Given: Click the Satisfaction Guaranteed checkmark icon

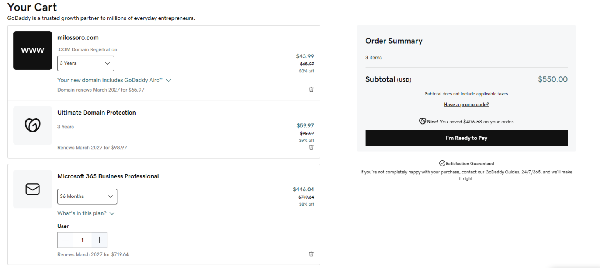Looking at the screenshot, I should (442, 164).
